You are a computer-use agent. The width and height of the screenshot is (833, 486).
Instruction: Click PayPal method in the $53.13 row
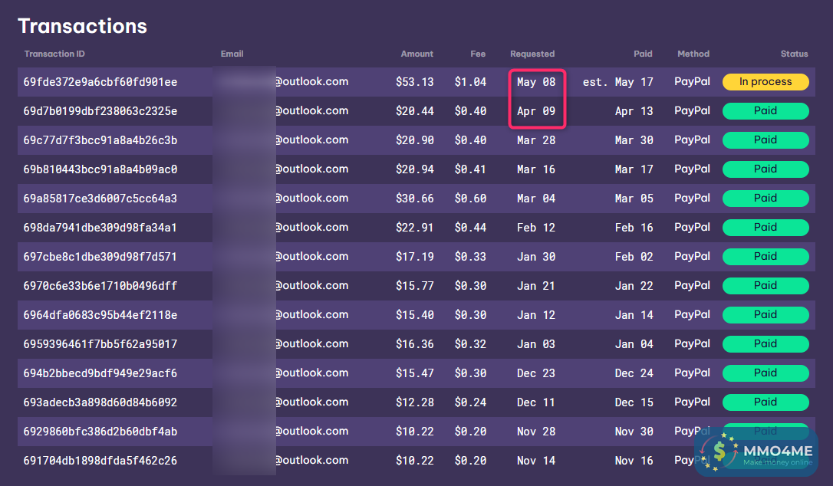coord(692,82)
